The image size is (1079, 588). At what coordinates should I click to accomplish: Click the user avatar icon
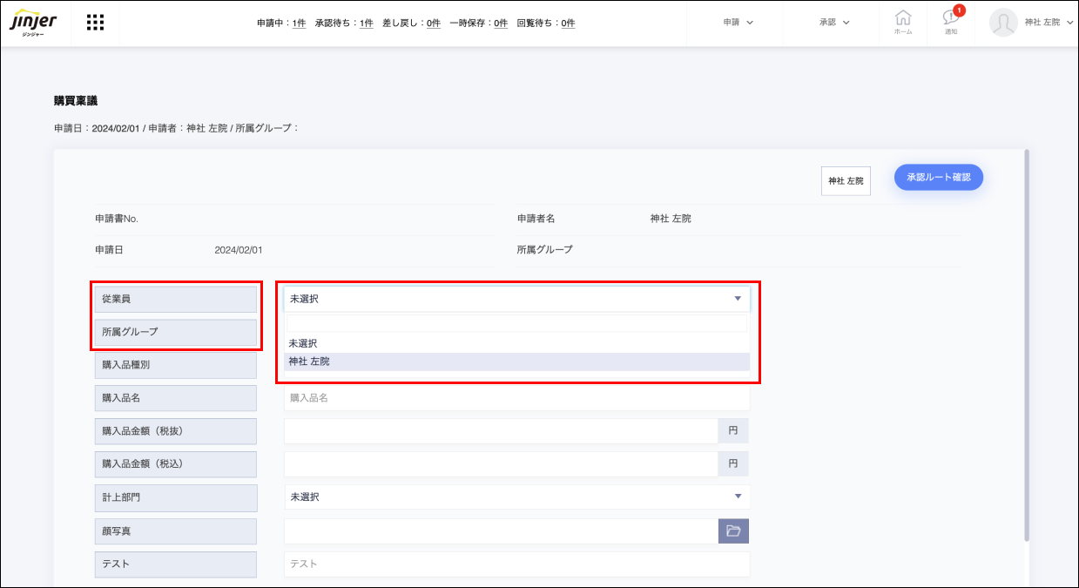pyautogui.click(x=1002, y=23)
